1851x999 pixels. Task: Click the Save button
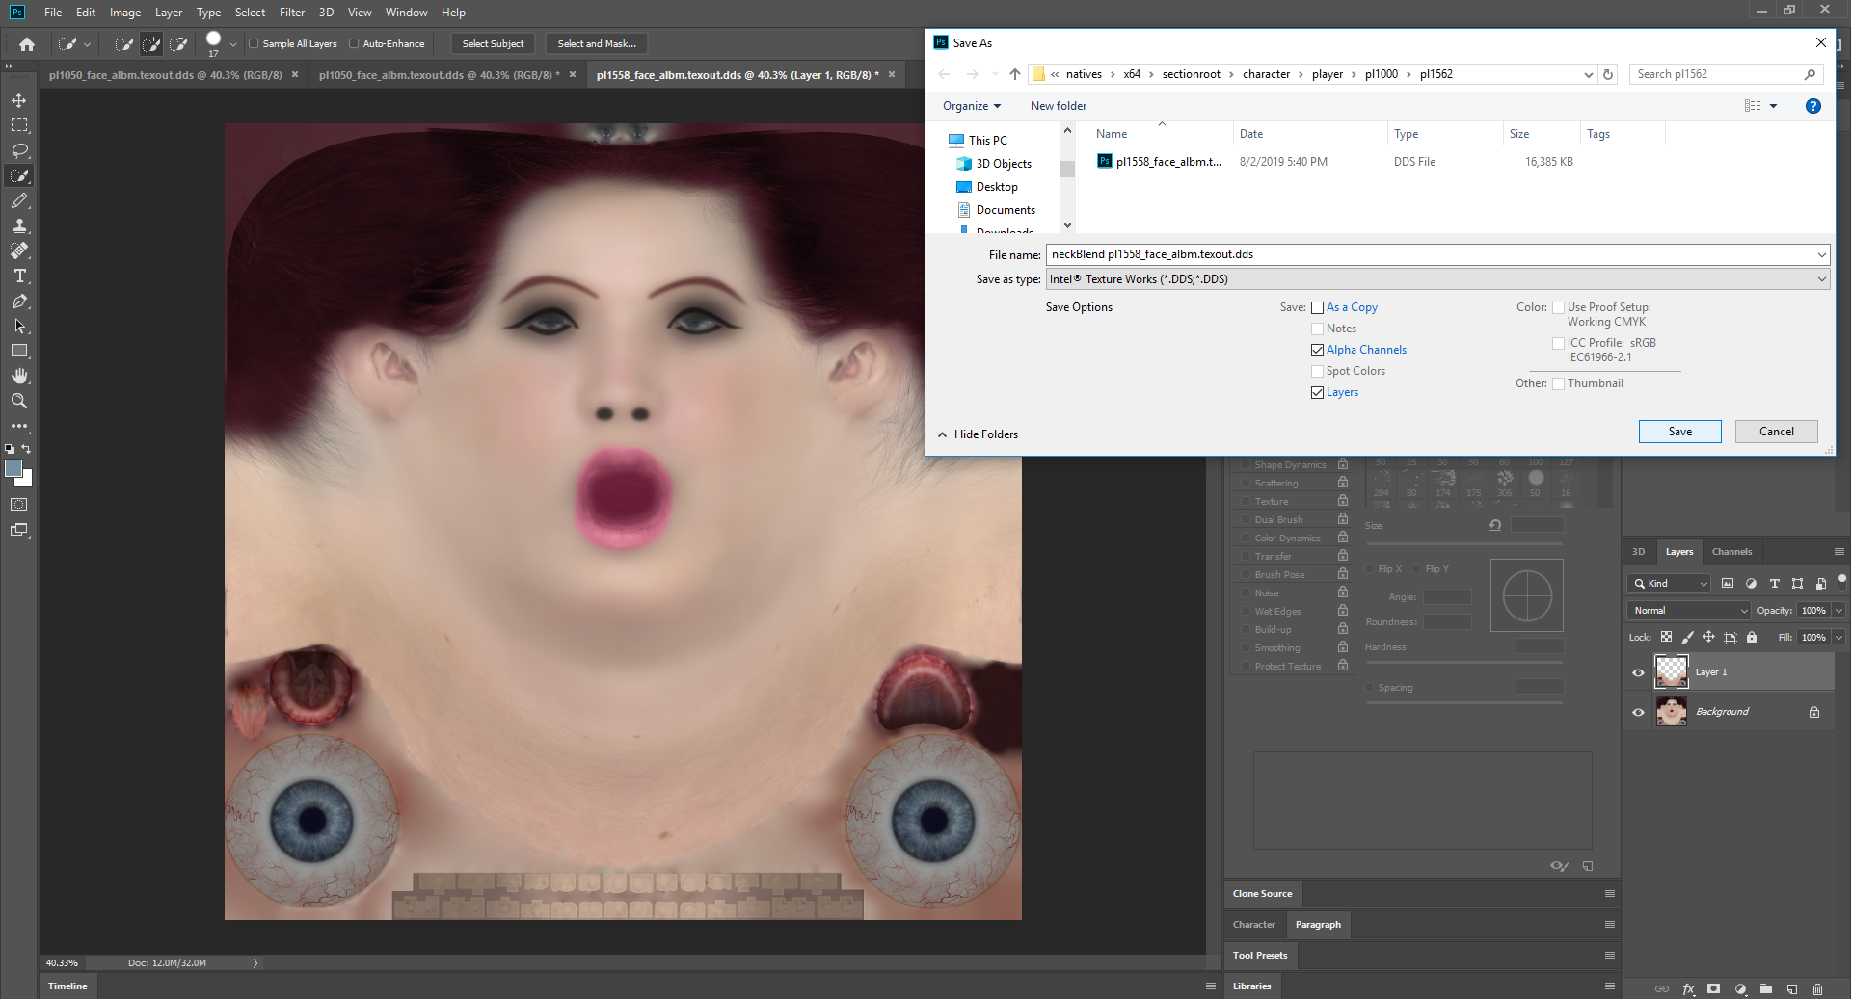pyautogui.click(x=1679, y=432)
